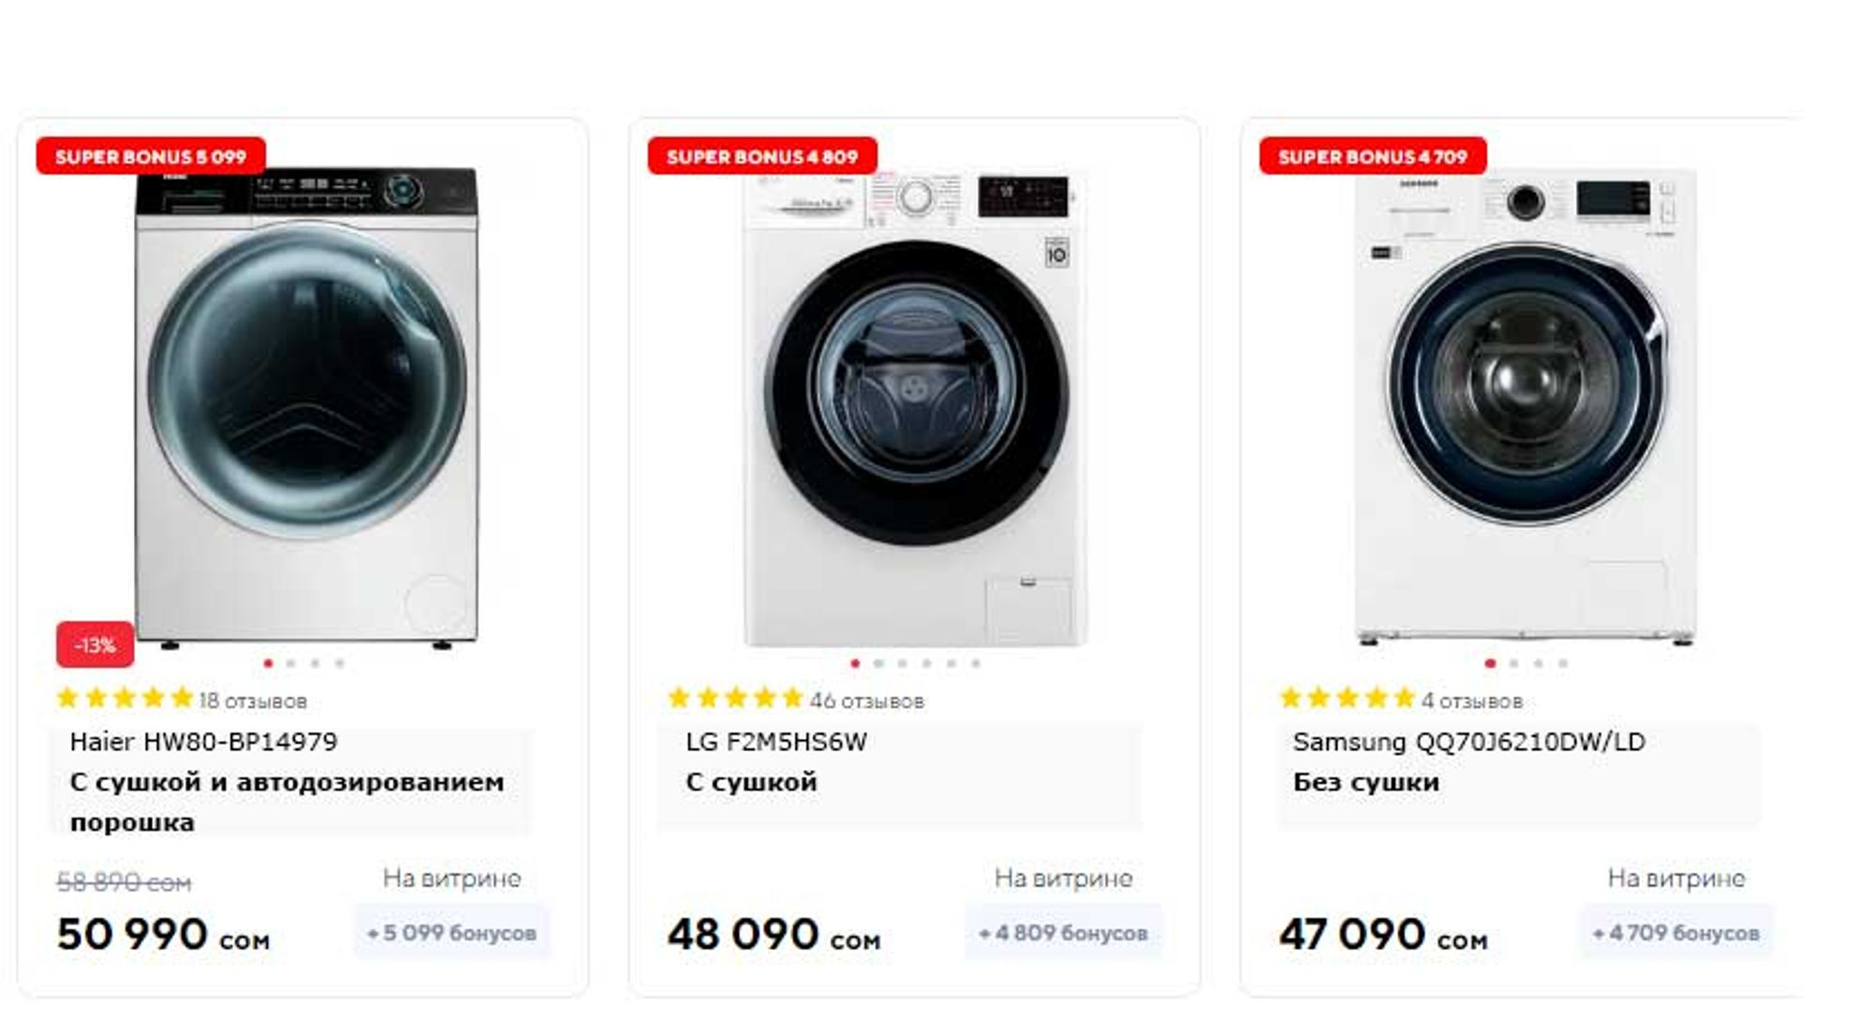The height and width of the screenshot is (1018, 1873).
Task: Open the 18 отзывов reviews link
Action: (253, 701)
